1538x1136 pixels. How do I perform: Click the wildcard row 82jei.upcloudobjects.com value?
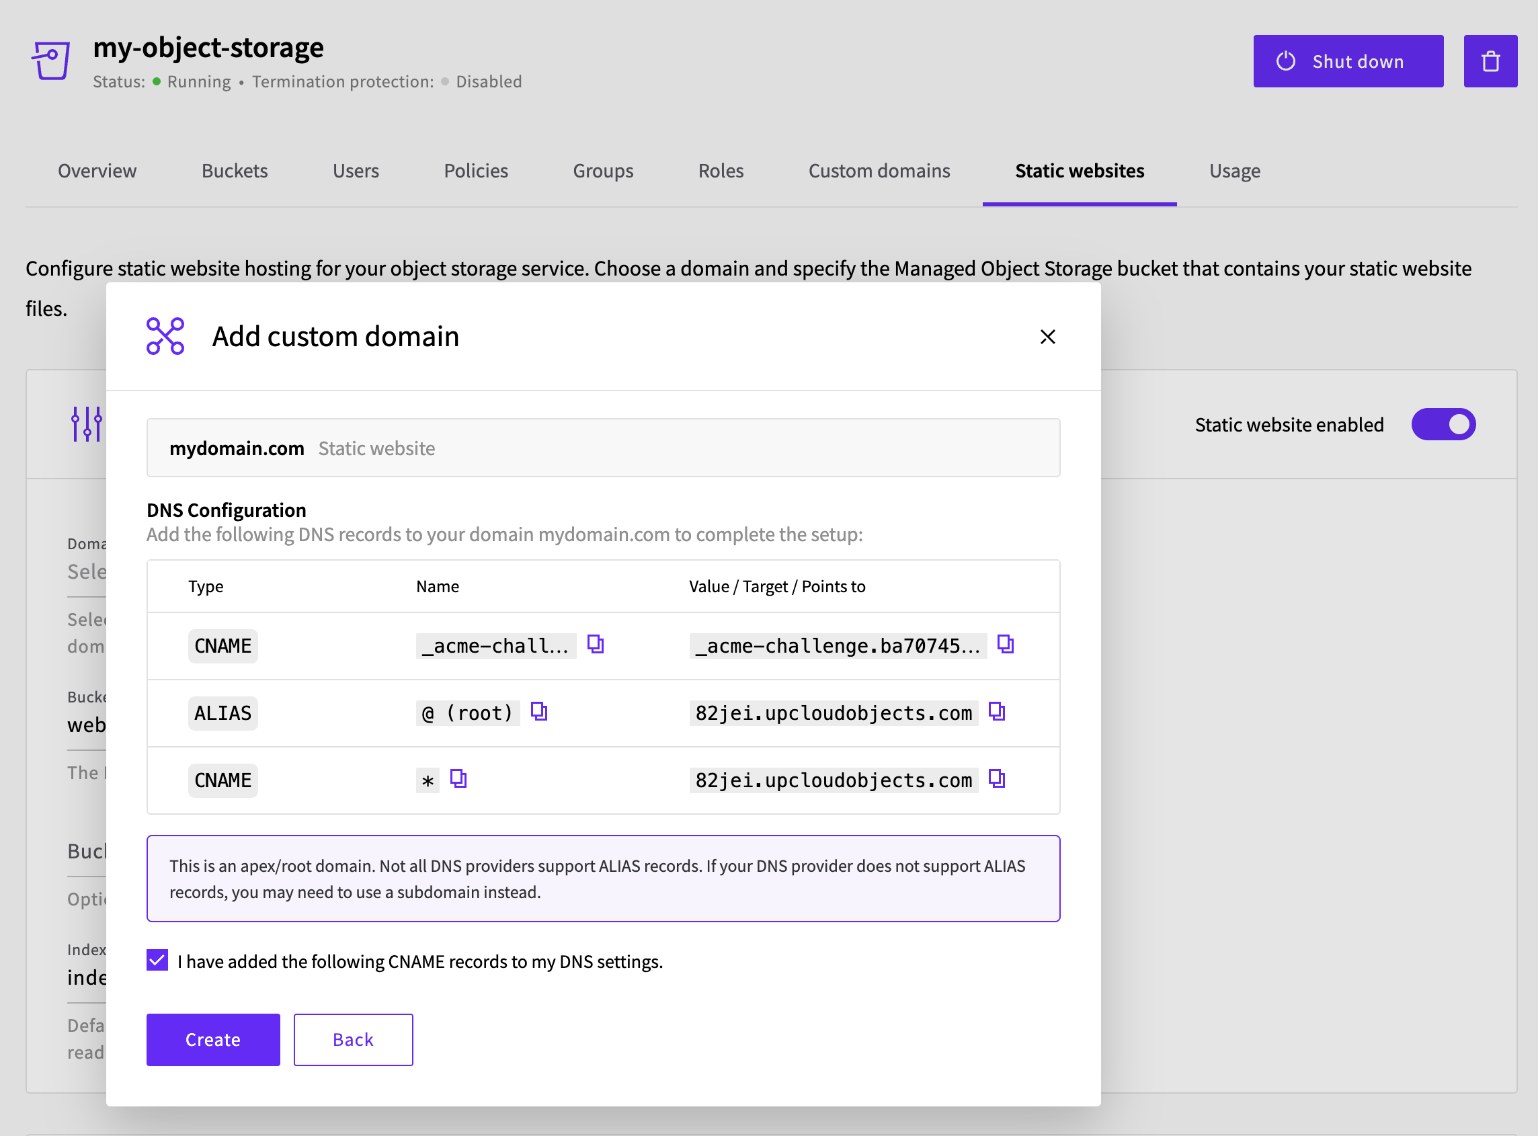pyautogui.click(x=834, y=780)
